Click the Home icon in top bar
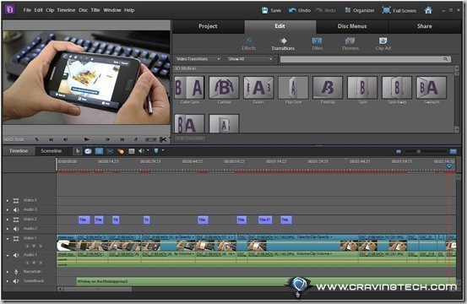The image size is (467, 304). point(428,10)
